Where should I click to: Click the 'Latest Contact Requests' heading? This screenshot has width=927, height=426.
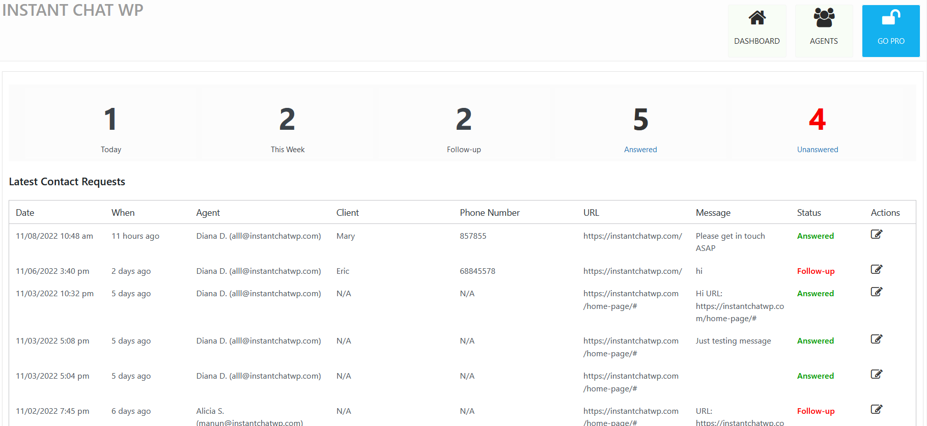67,182
